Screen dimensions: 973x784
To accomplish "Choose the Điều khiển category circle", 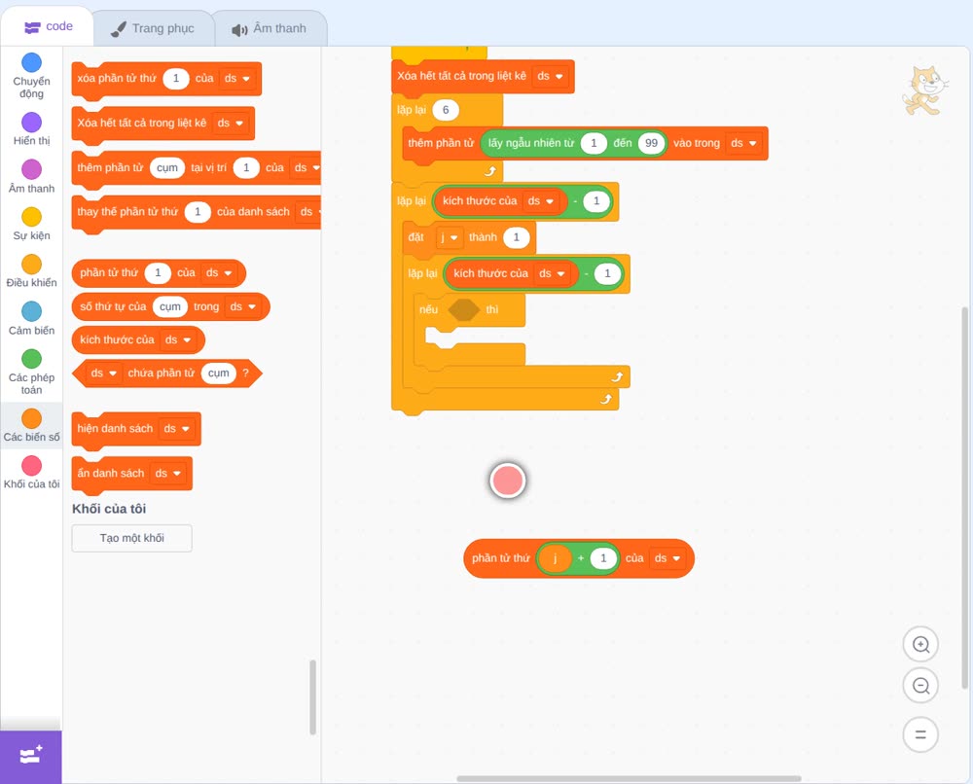I will click(x=31, y=265).
